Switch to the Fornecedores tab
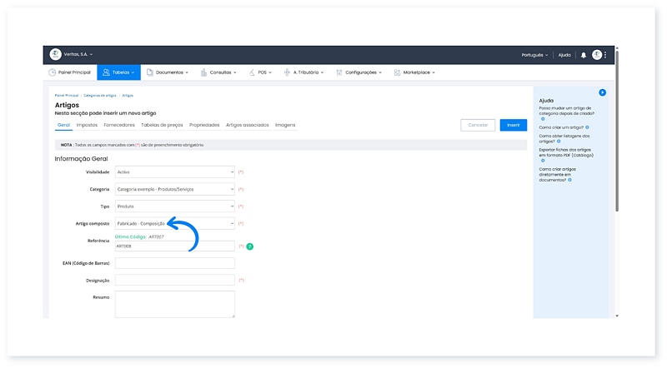 click(120, 125)
